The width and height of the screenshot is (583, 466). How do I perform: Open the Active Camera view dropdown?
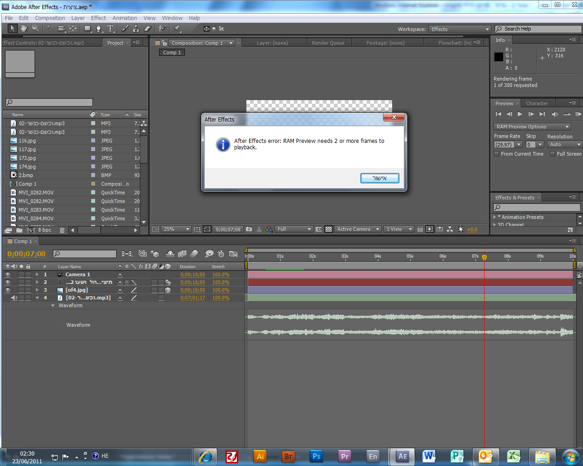pyautogui.click(x=358, y=229)
